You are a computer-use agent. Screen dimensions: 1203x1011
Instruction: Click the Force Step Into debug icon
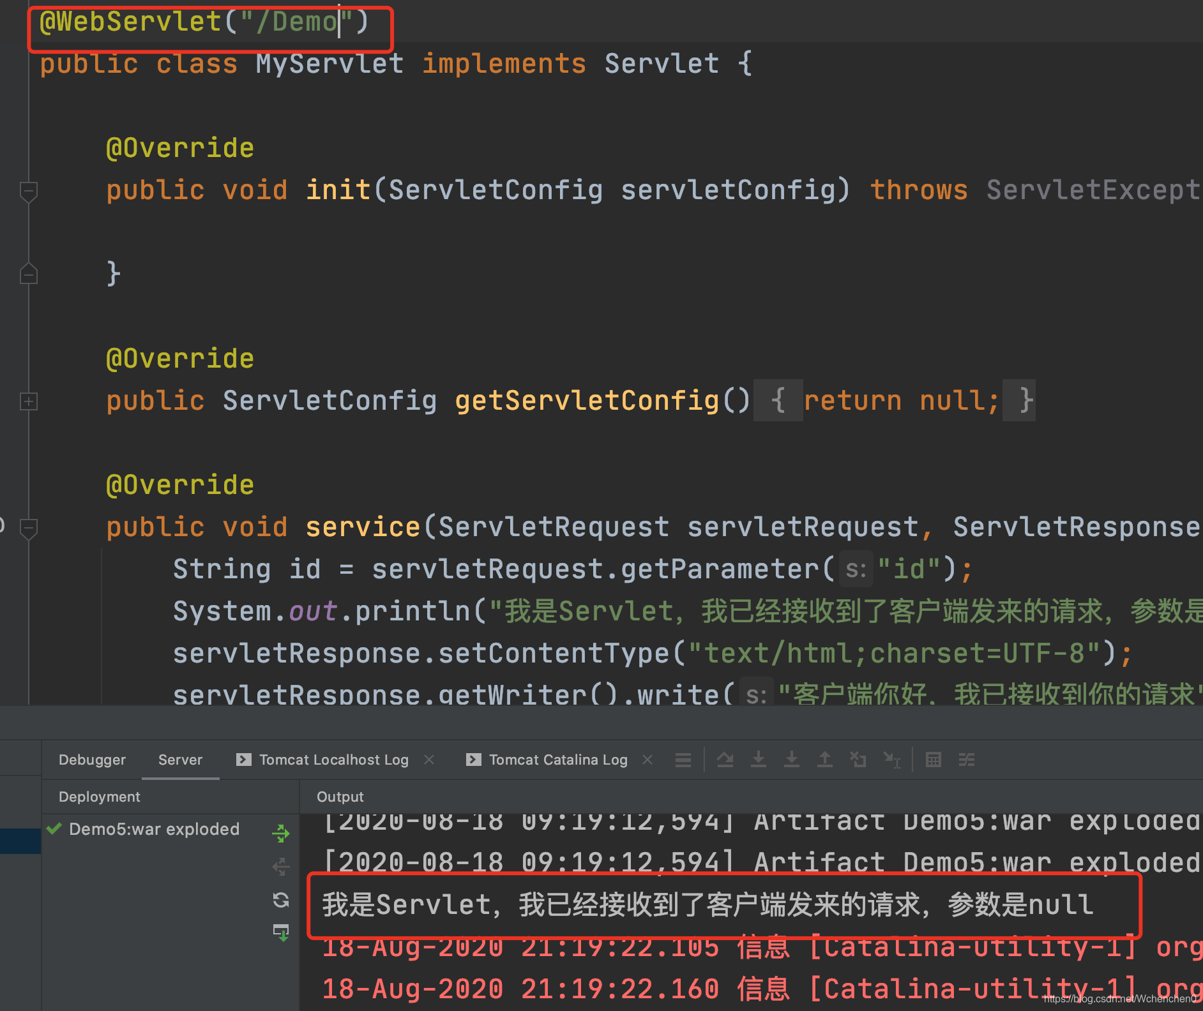(x=792, y=760)
